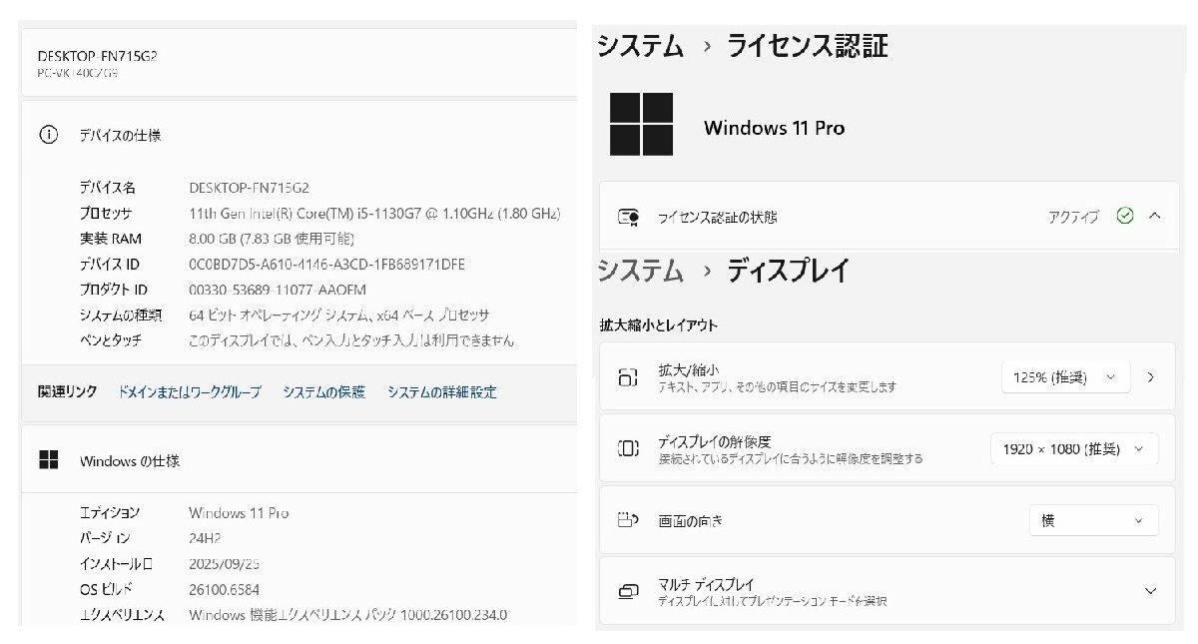Click the scale 拡大/縮小 icon

(628, 377)
